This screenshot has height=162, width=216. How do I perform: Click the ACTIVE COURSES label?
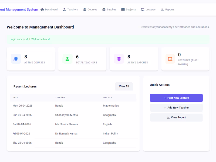[35, 63]
